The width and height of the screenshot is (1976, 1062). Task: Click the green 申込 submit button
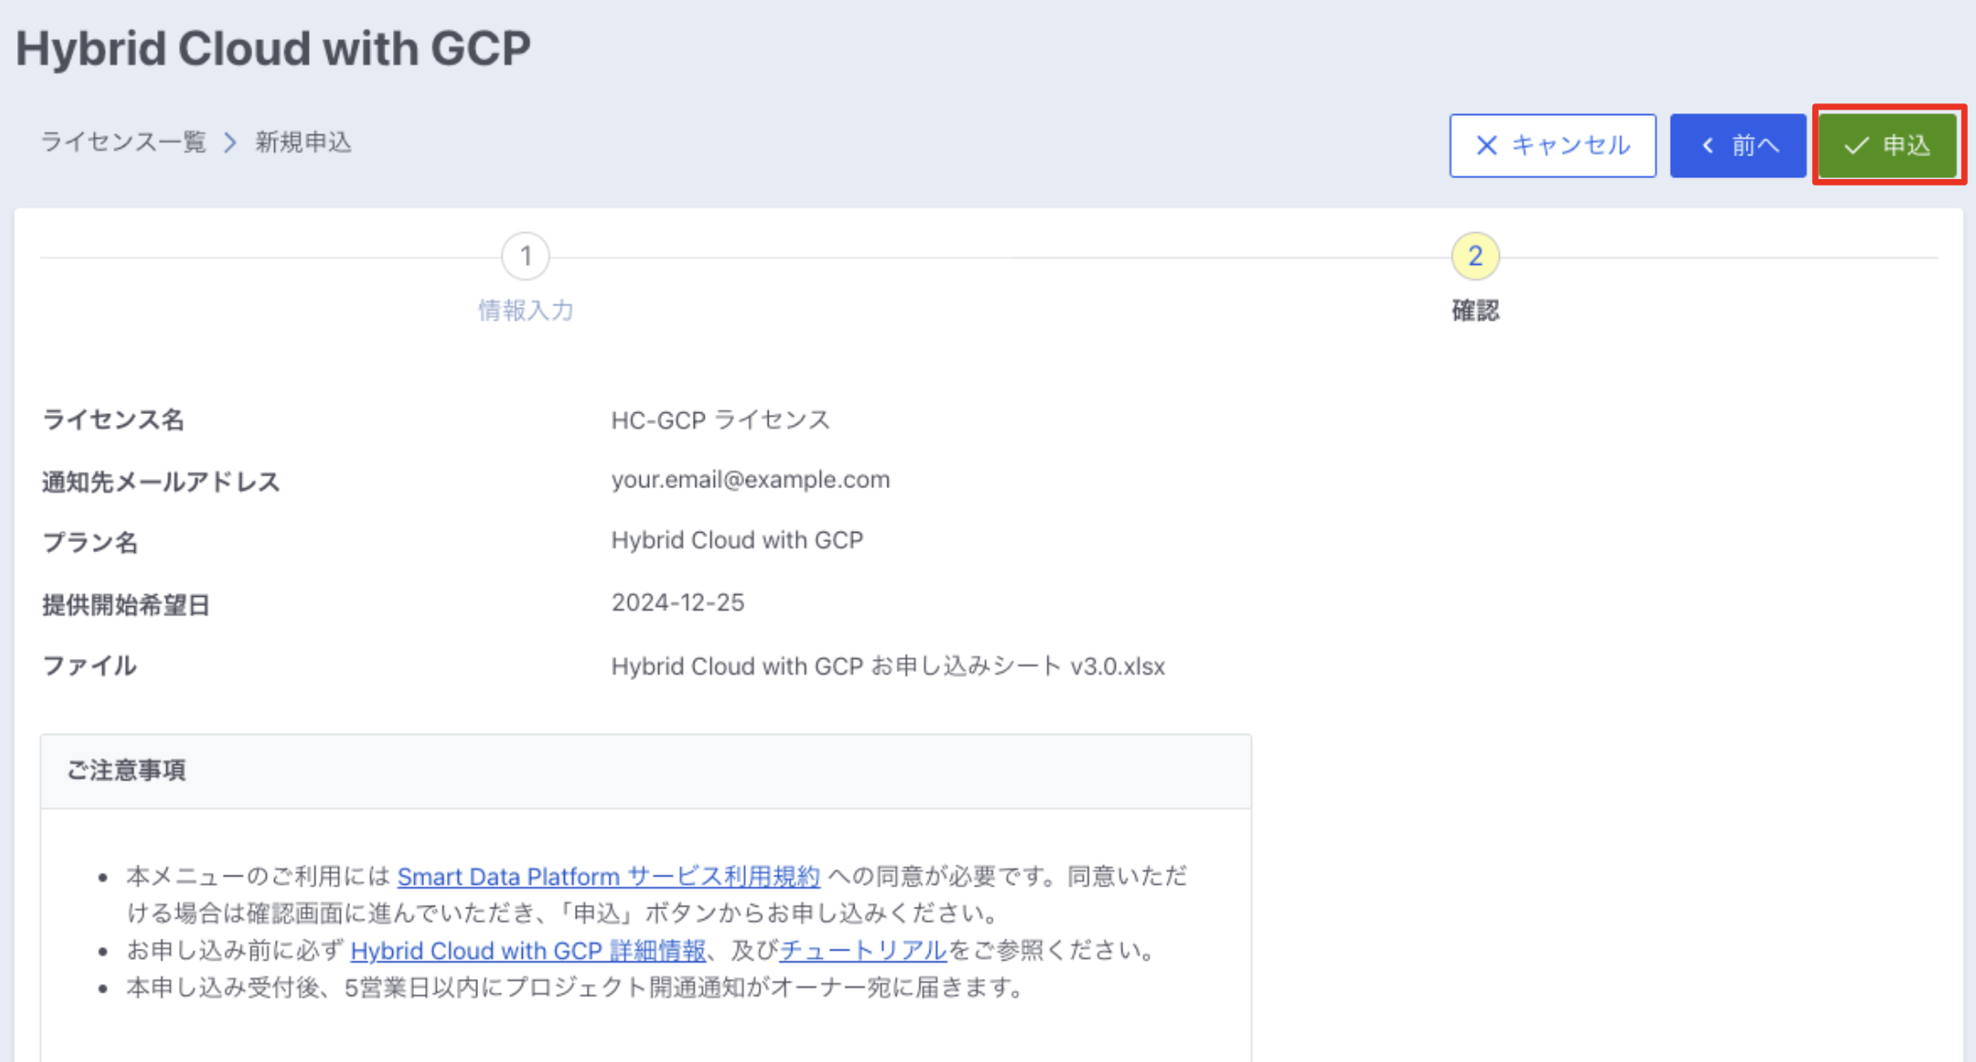pos(1888,145)
